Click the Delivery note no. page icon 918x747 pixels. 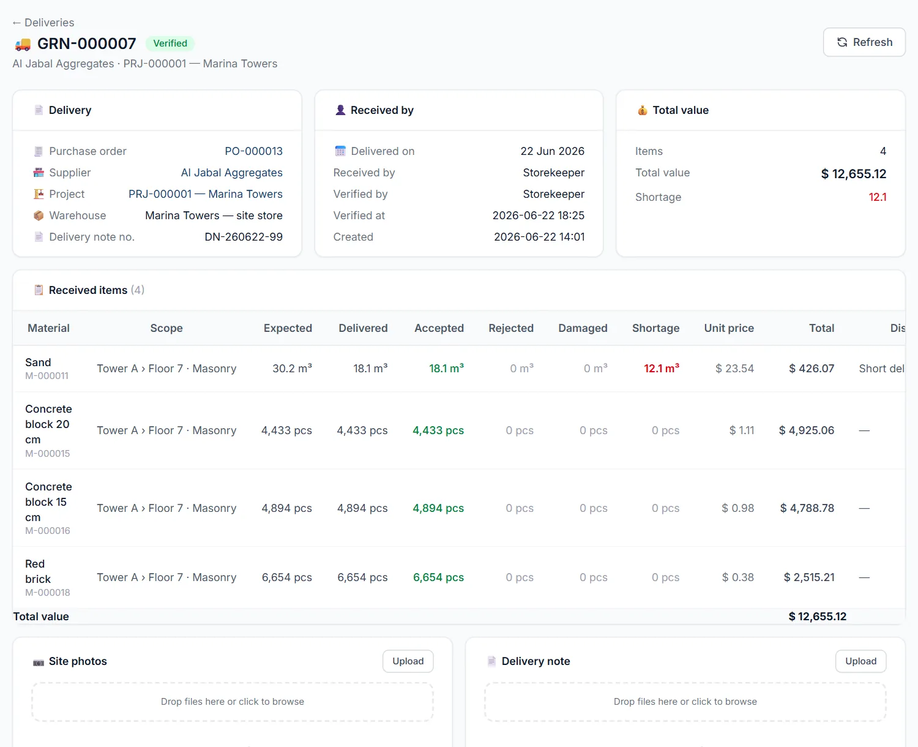(39, 237)
